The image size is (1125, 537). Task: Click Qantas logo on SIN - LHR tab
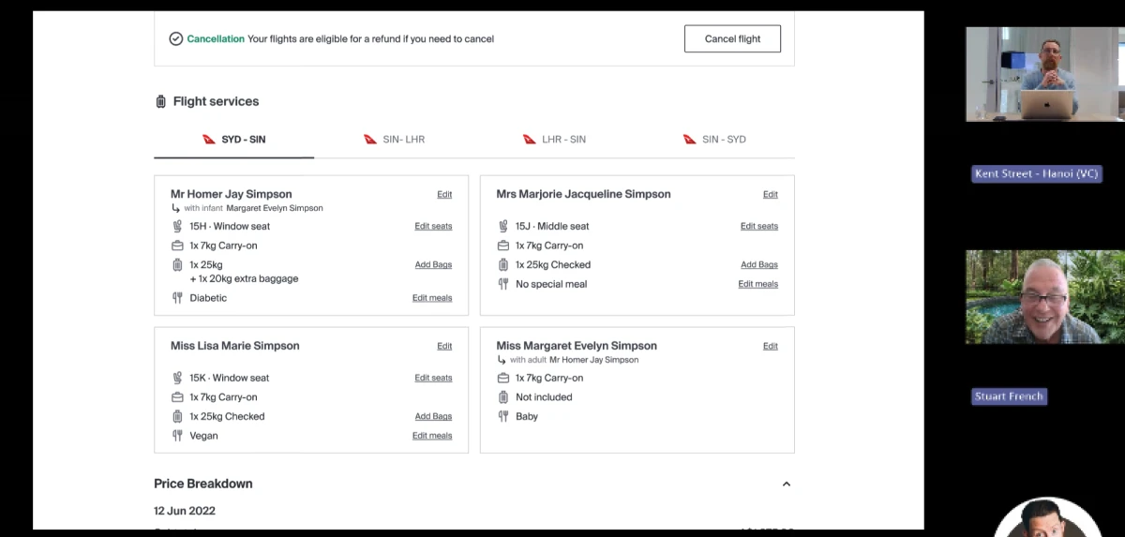coord(370,140)
